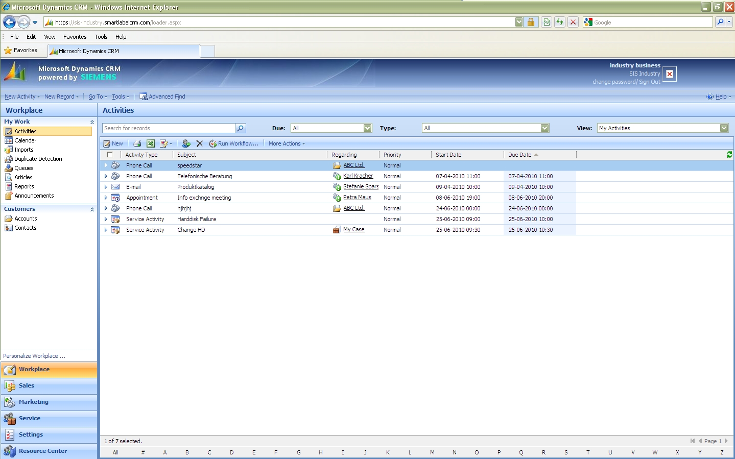Click the Print icon in the activities toolbar
Screen dimensions: 735x459
pos(137,143)
